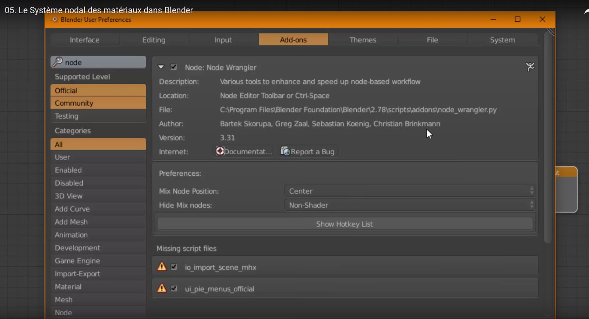Image resolution: width=589 pixels, height=319 pixels.
Task: Switch to the Input tab
Action: (x=223, y=40)
